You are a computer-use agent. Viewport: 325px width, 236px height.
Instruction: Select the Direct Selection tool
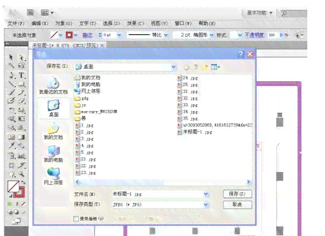(x=21, y=57)
